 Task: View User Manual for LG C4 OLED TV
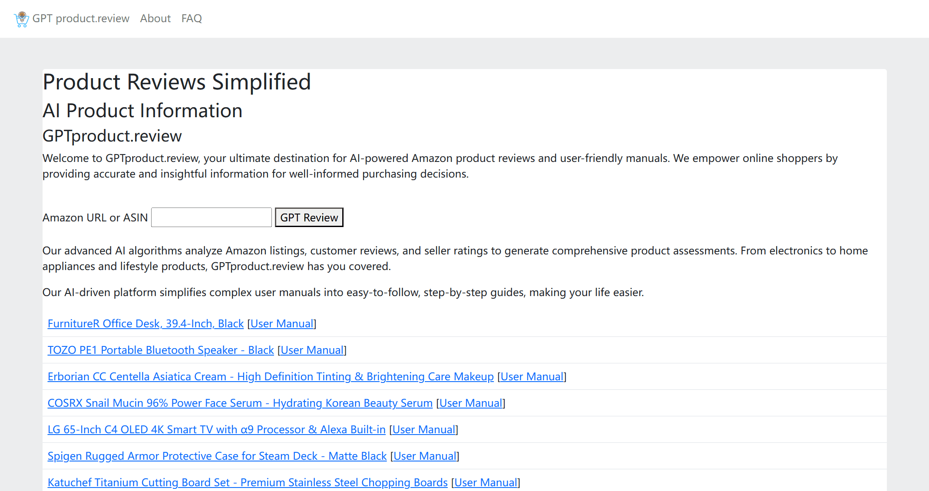coord(424,430)
